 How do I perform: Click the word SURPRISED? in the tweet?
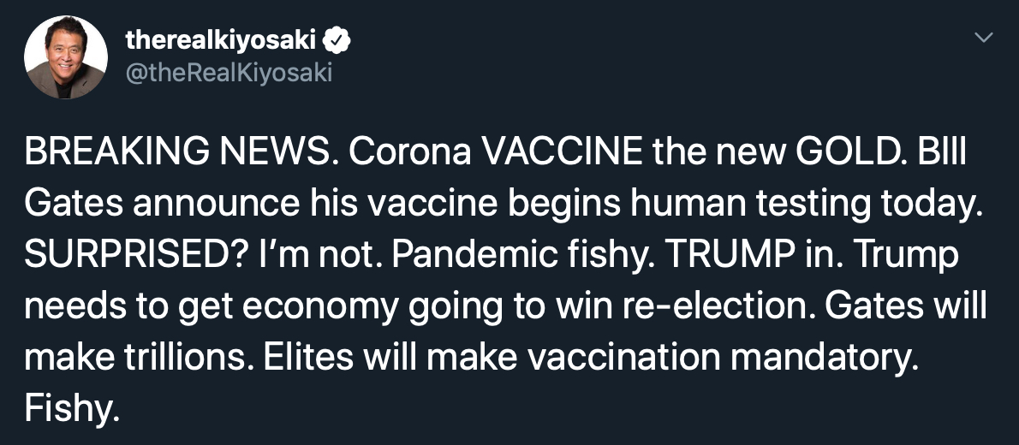pos(134,255)
